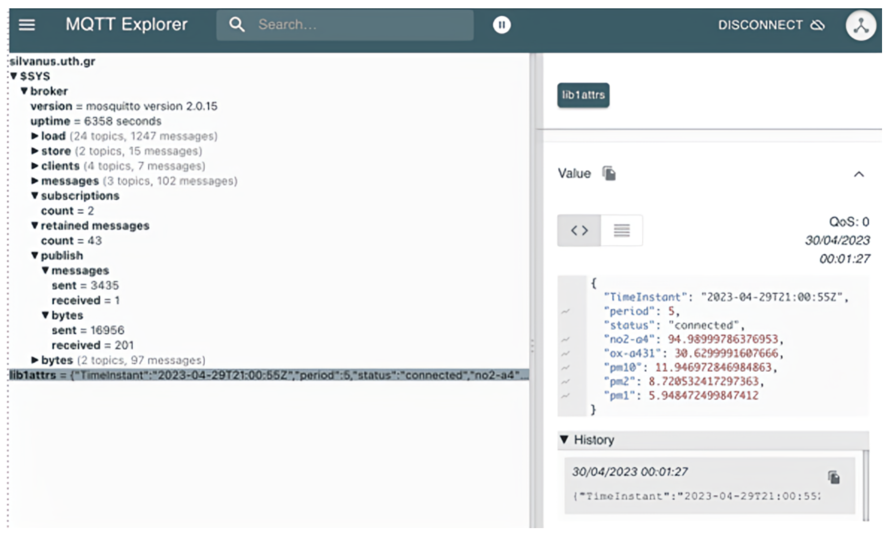This screenshot has height=534, width=889.
Task: Select retained messages count = 43 row
Action: click(x=71, y=240)
